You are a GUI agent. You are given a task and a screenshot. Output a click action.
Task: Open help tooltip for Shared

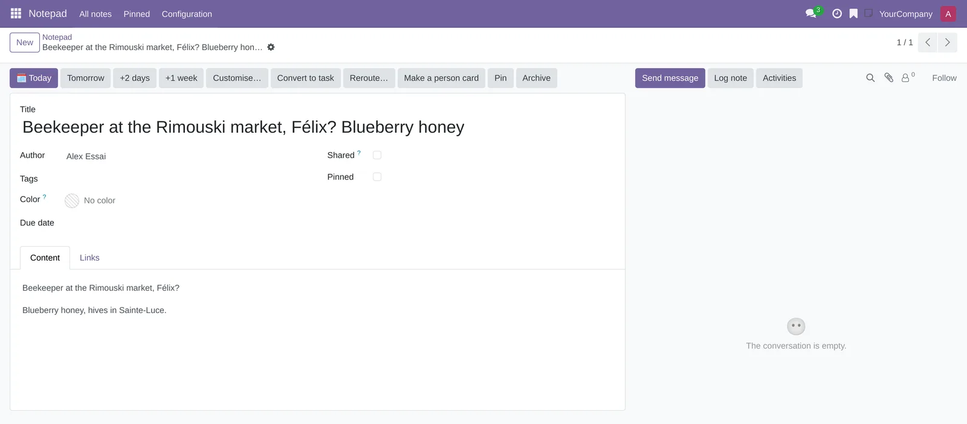click(359, 153)
